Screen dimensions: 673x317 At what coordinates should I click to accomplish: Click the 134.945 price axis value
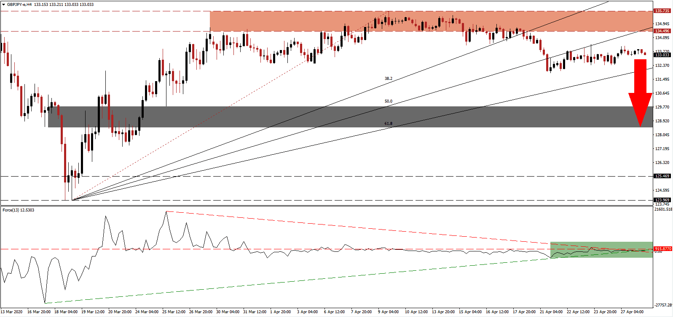662,24
